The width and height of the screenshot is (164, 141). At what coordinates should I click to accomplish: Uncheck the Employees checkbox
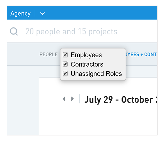click(65, 55)
